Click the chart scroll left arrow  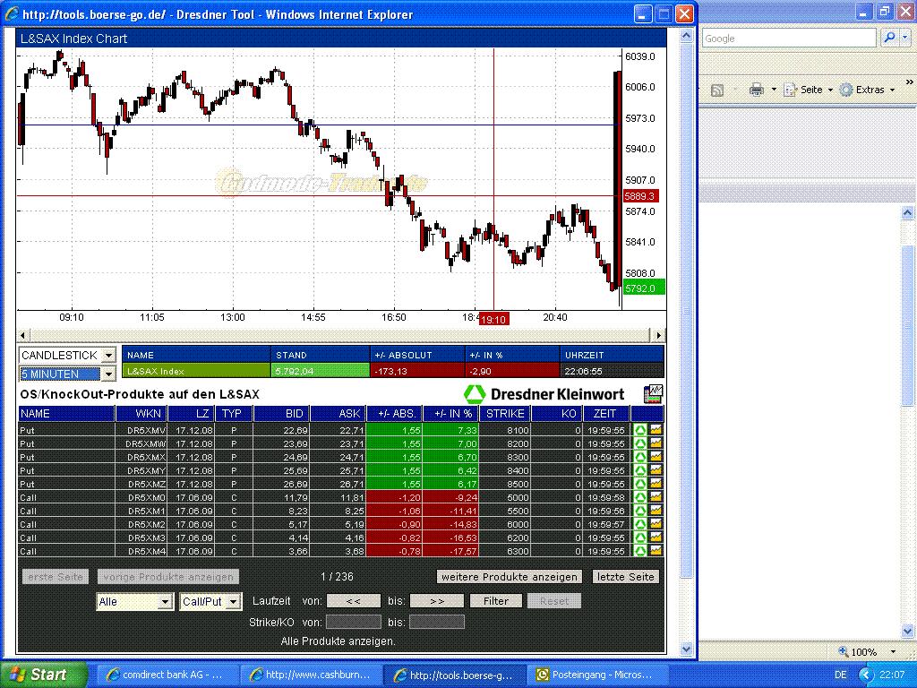pyautogui.click(x=22, y=335)
